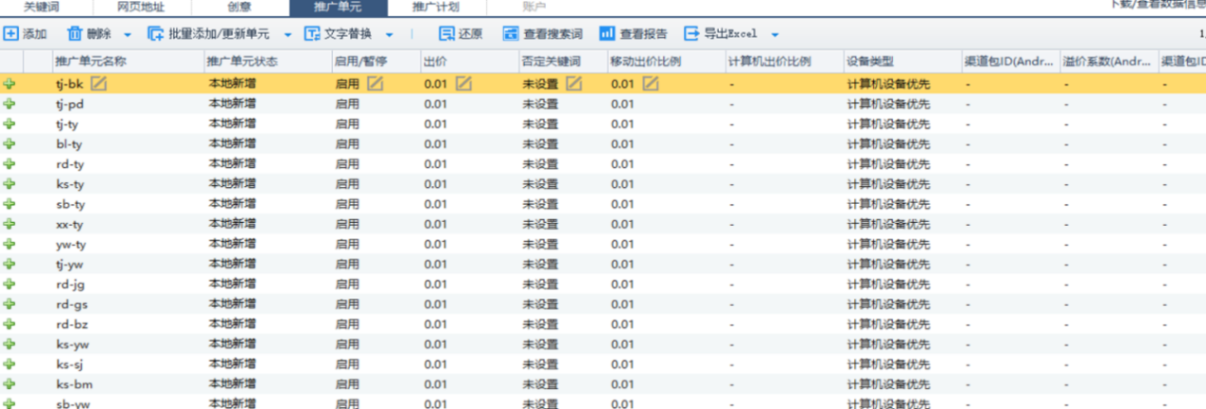1206x409 pixels.
Task: Click the green plus icon of ks-yw row
Action: [10, 344]
